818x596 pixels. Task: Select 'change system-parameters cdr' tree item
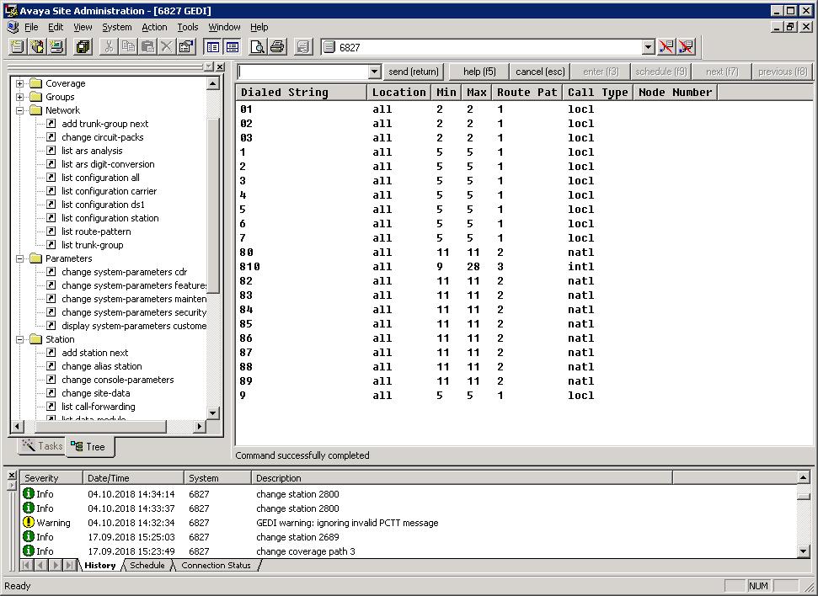click(x=124, y=272)
